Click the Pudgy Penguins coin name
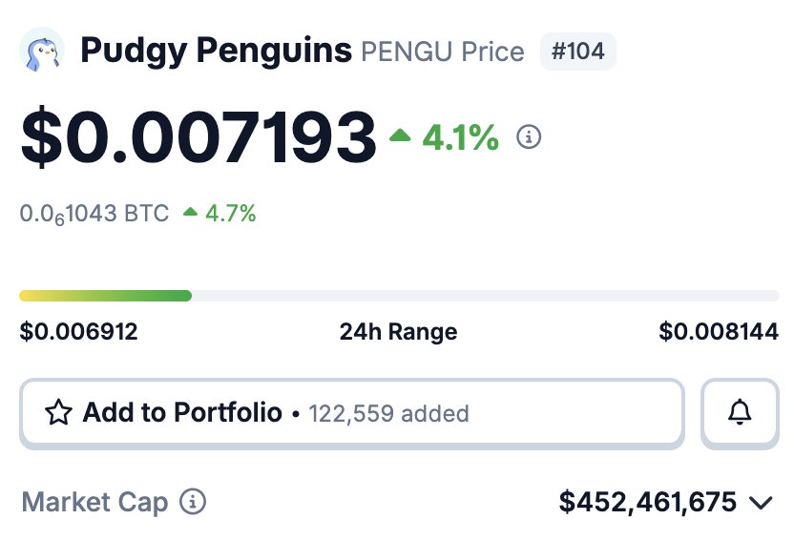Screen dimensions: 794x540 216,51
